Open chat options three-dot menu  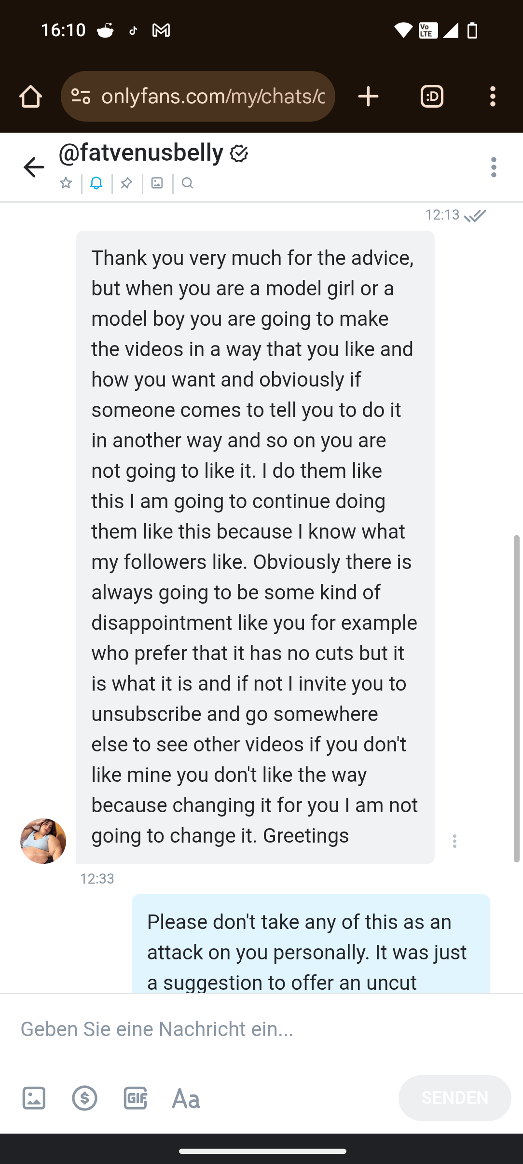click(x=493, y=167)
